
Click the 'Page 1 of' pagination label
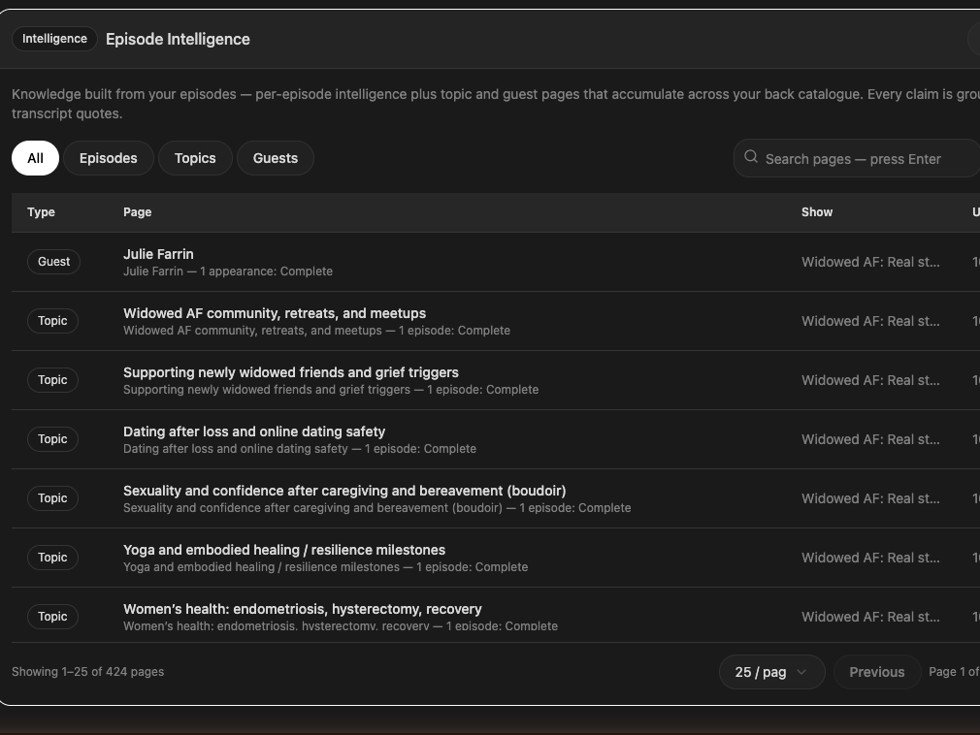(954, 672)
